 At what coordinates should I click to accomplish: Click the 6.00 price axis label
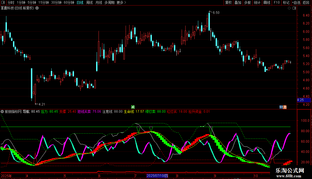(x=306, y=32)
